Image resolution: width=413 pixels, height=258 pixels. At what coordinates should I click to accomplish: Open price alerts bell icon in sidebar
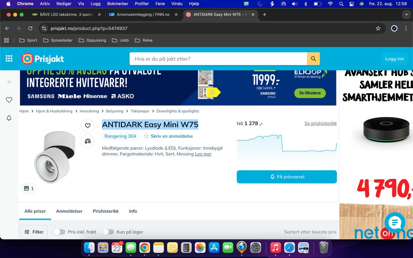click(9, 118)
